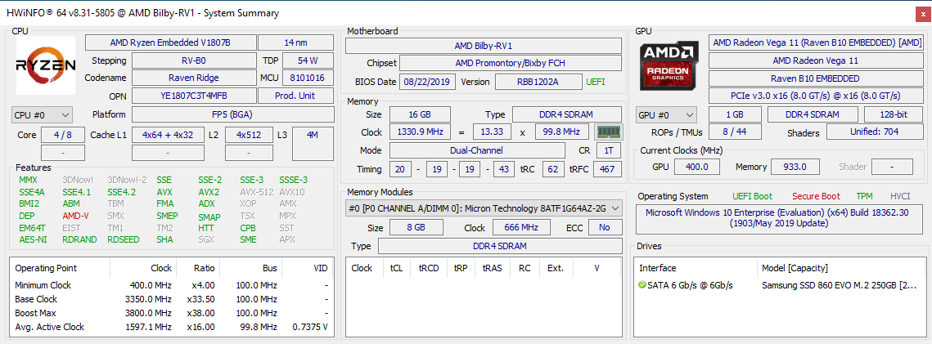Expand the memory module DIMM selector

pyautogui.click(x=484, y=208)
